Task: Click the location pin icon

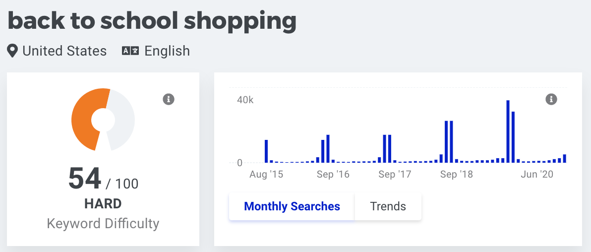Action: point(13,51)
